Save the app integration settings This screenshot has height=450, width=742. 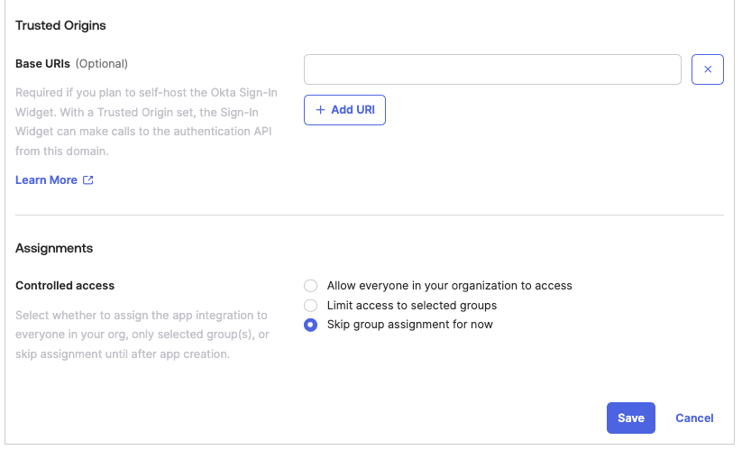[631, 418]
